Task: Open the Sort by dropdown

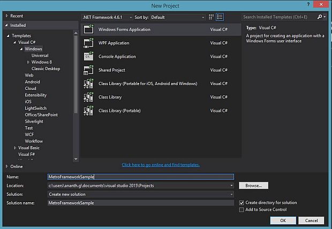Action: pyautogui.click(x=177, y=17)
